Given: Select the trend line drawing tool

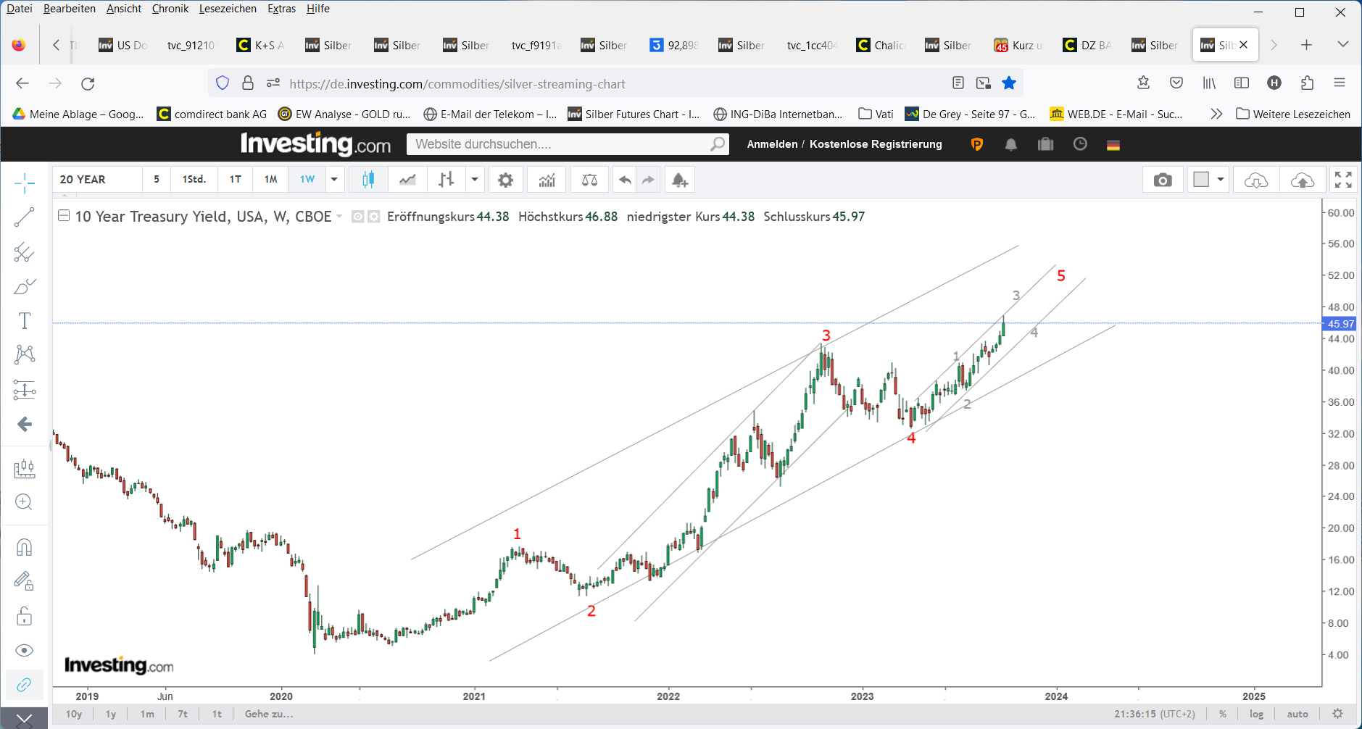Looking at the screenshot, I should click(x=24, y=217).
